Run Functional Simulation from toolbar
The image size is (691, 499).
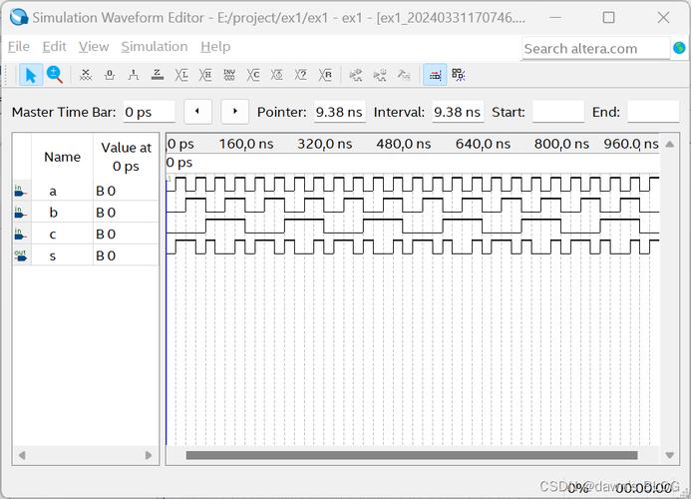tap(356, 75)
